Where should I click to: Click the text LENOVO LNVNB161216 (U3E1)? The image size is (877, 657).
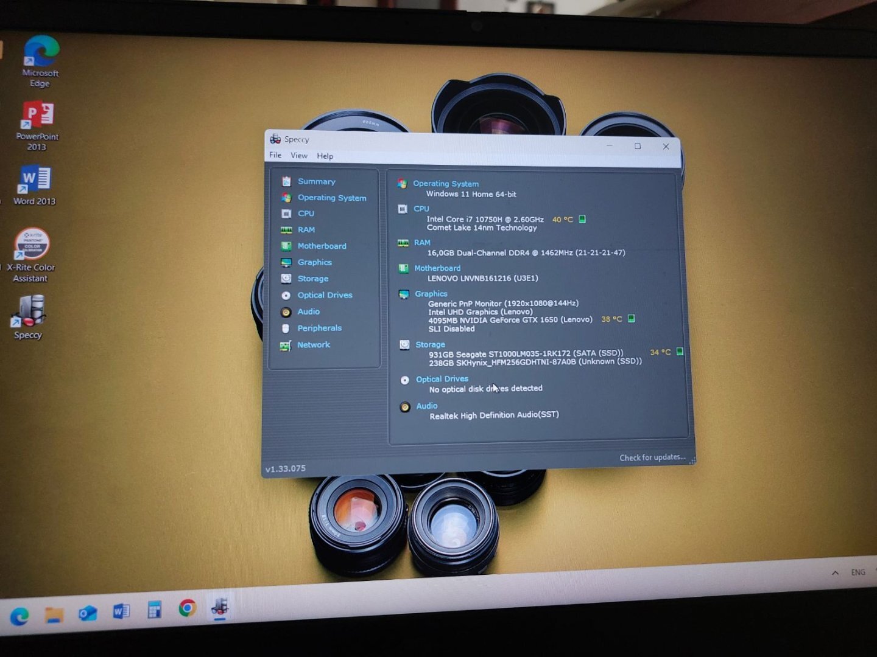[482, 278]
